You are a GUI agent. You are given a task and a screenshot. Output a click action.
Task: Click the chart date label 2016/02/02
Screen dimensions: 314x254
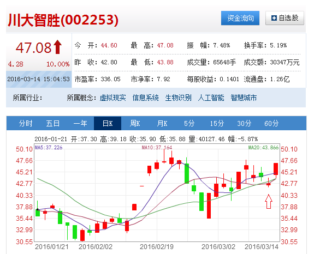coord(96,247)
